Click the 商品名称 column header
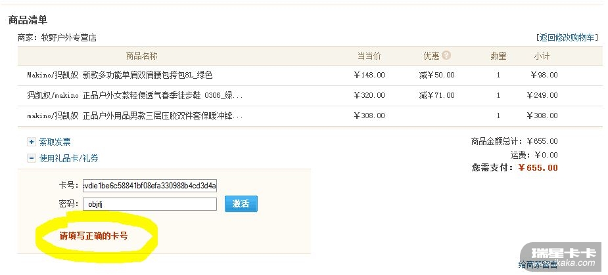 pos(141,56)
